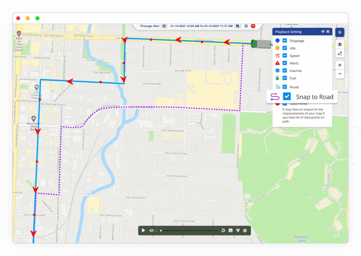
Task: Zoom out on the map
Action: click(339, 74)
